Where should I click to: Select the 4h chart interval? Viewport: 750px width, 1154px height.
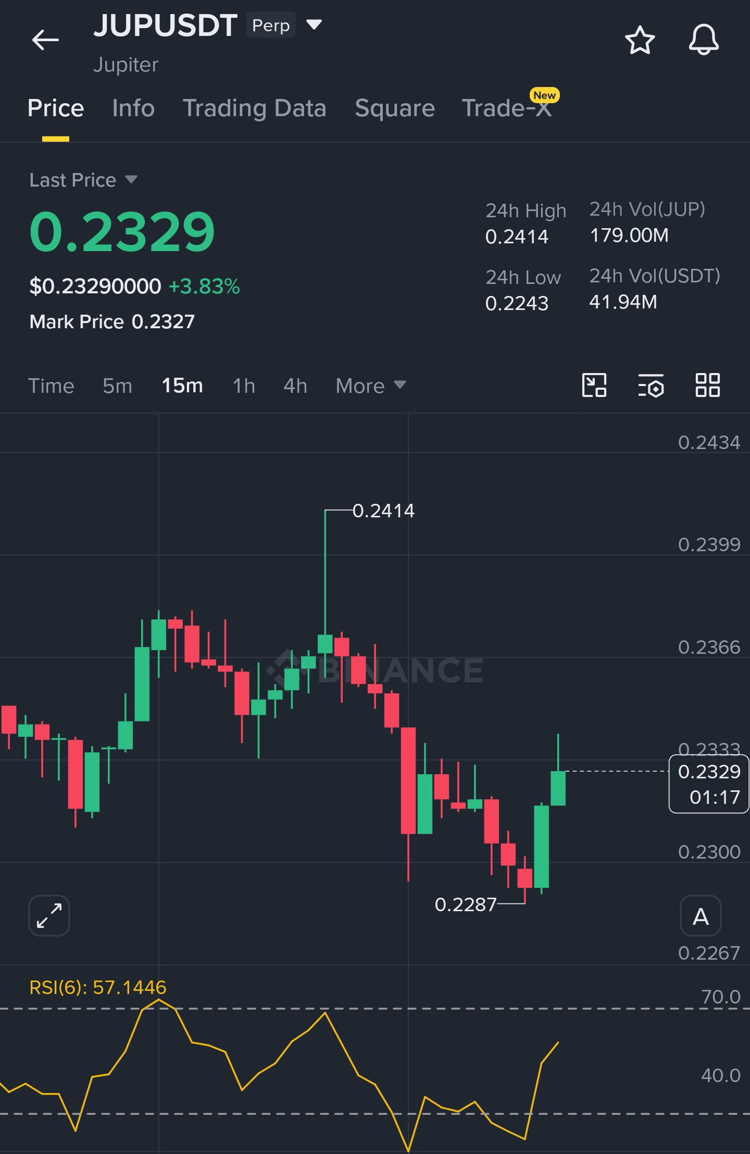click(295, 386)
